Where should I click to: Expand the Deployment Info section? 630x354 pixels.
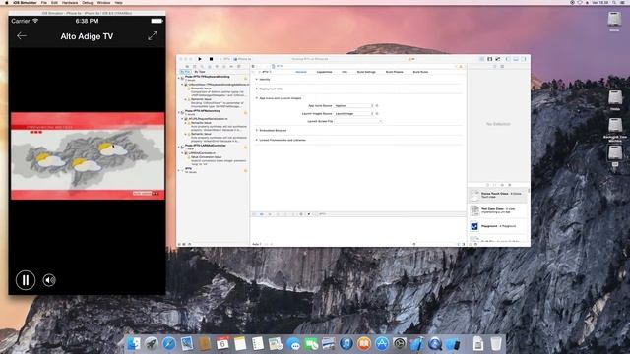257,88
